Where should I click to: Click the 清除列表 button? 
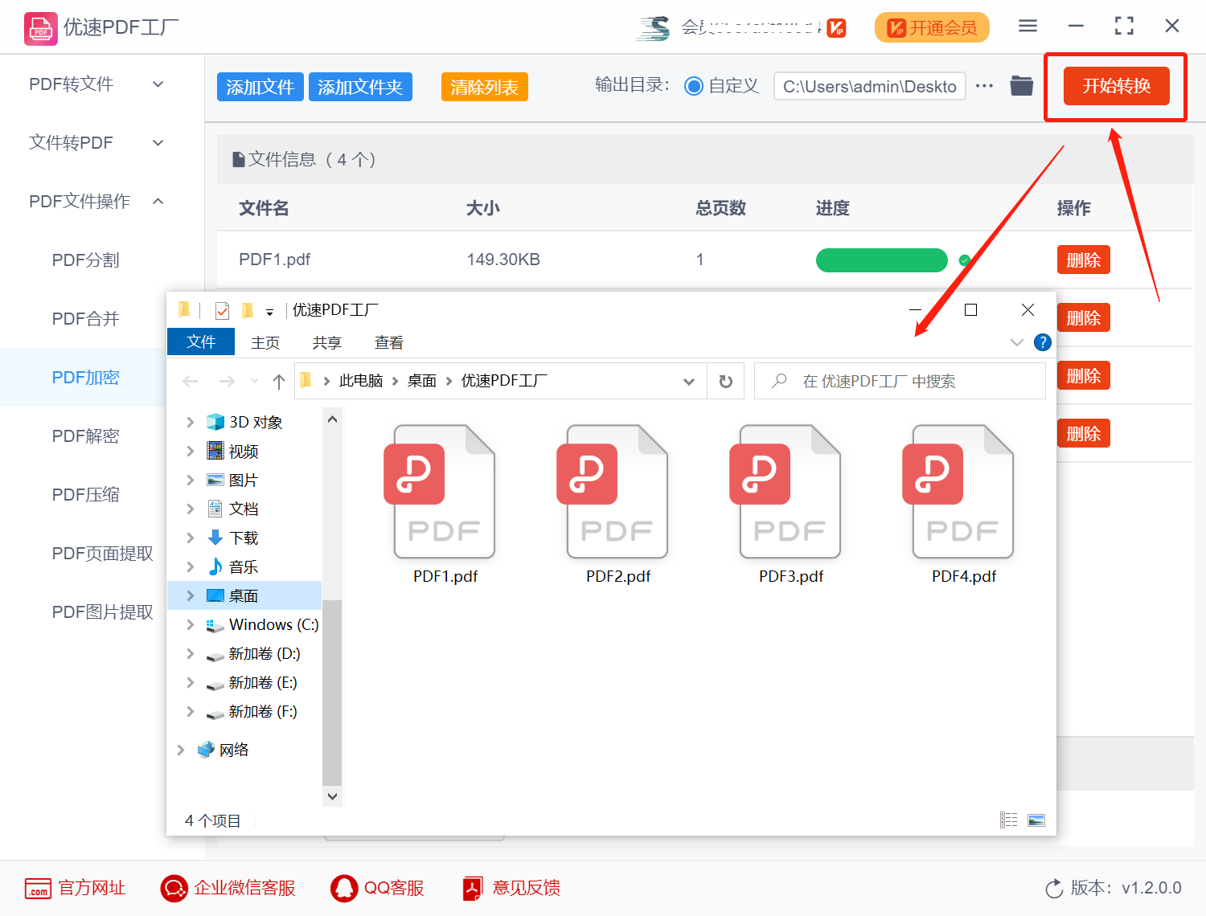[485, 87]
